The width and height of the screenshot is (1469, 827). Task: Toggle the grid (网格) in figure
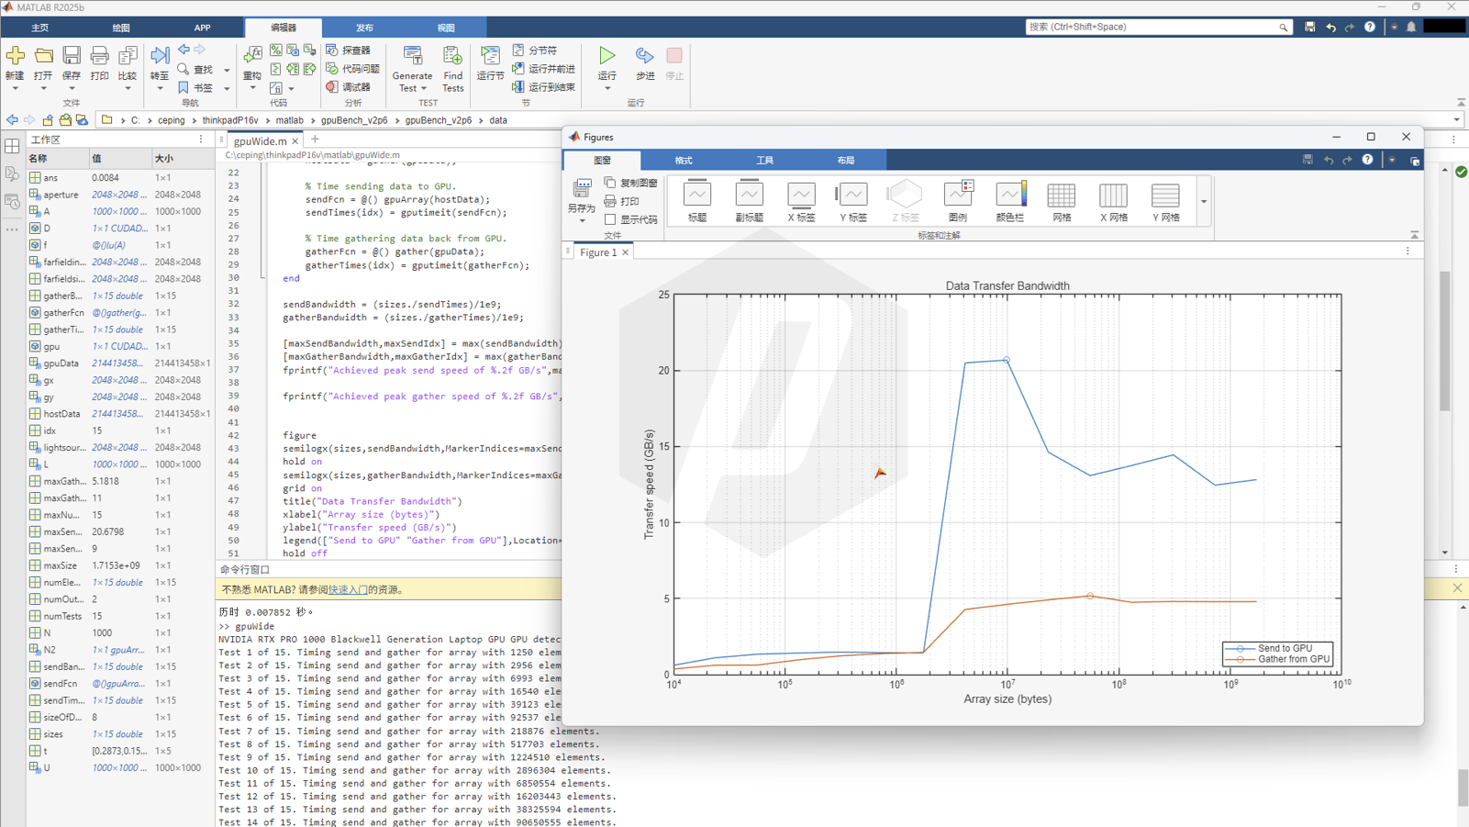[1061, 196]
